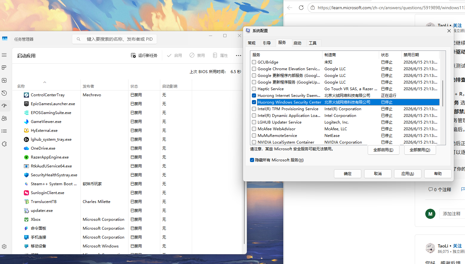Click search magnifier icon in Task Manager

pos(79,39)
